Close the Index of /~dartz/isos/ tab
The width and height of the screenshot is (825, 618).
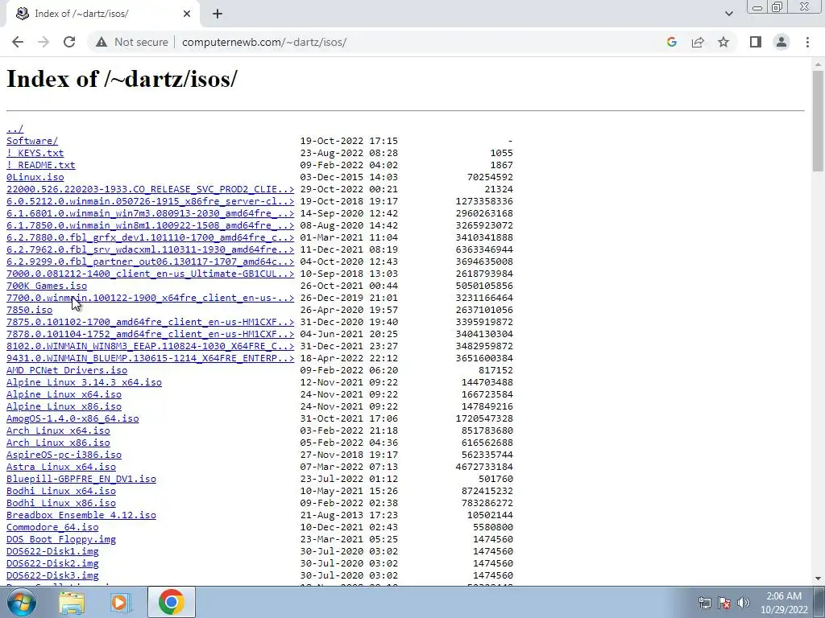187,14
